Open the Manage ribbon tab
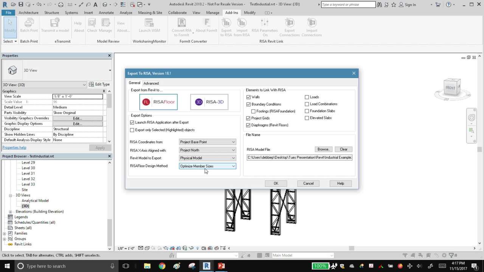This screenshot has width=484, height=272. coord(213,12)
